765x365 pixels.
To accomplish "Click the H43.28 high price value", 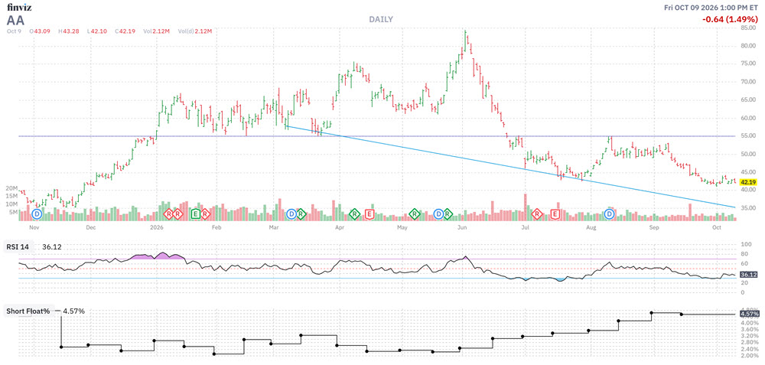I will click(70, 31).
